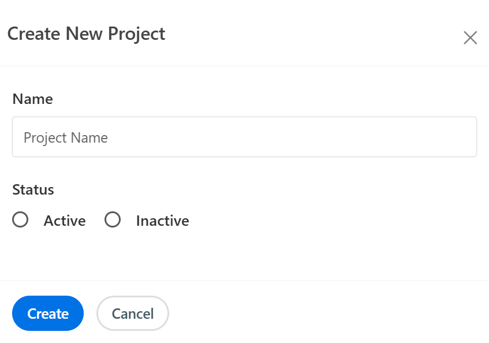The height and width of the screenshot is (343, 489).
Task: Click the Create New Project title
Action: 86,34
